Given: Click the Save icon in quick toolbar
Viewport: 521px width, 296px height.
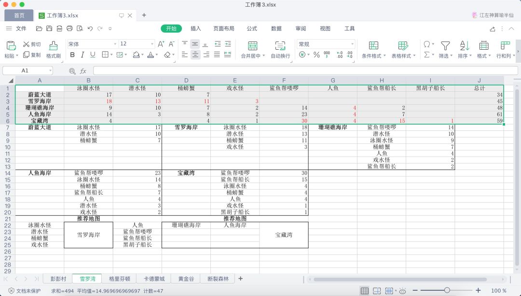Looking at the screenshot, I should (49, 28).
